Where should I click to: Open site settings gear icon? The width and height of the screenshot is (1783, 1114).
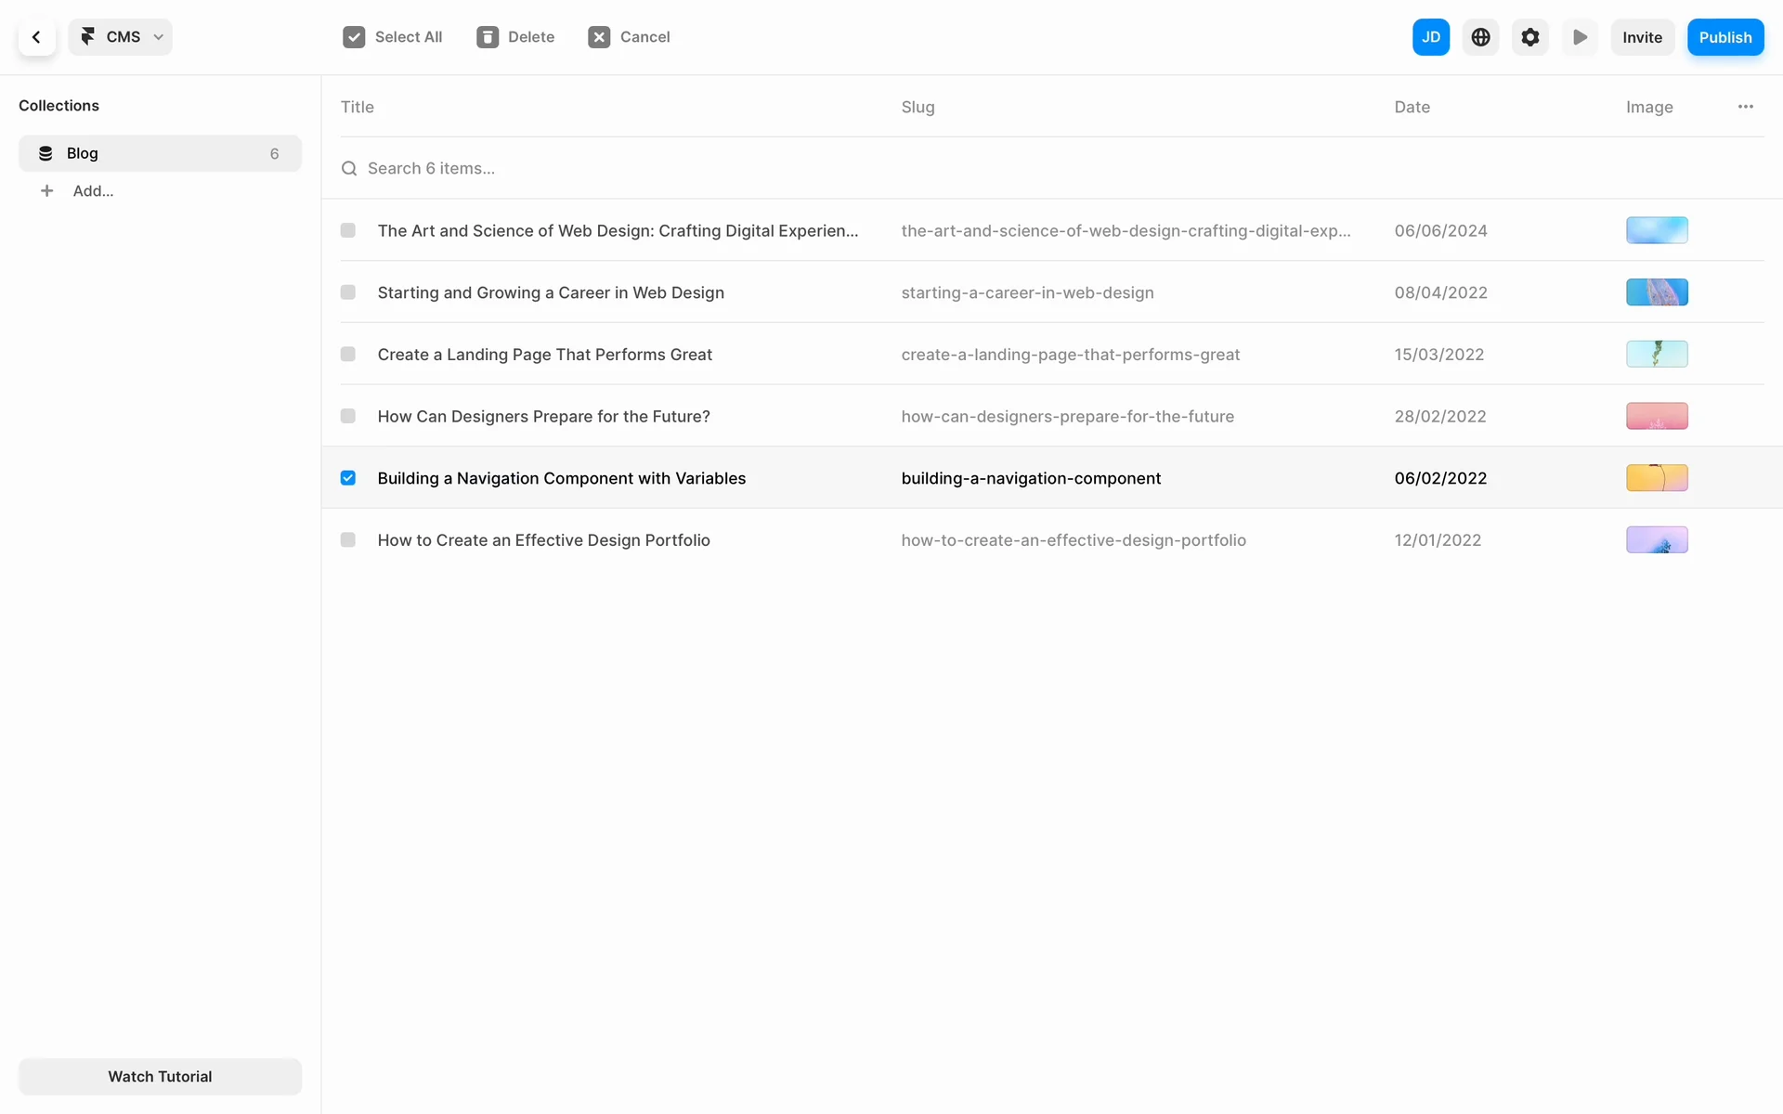tap(1529, 37)
